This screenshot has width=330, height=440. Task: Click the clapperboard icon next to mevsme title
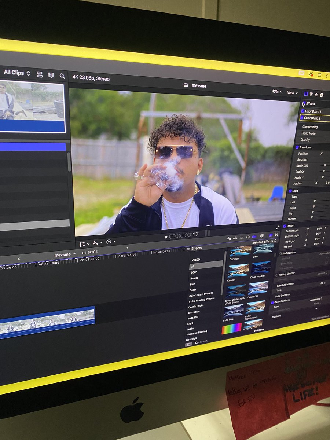point(186,85)
